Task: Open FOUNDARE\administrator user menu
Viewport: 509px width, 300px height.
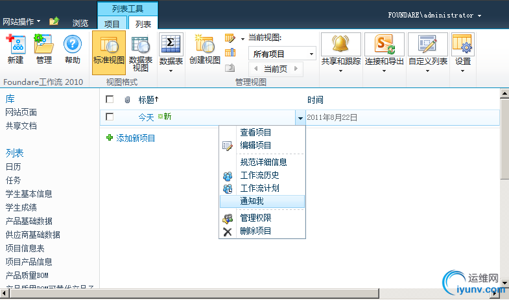Action: tap(434, 16)
